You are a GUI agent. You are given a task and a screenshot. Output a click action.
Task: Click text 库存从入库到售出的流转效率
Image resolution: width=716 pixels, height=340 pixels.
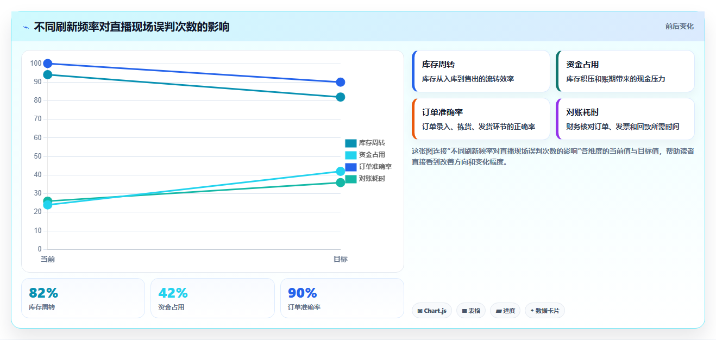coord(468,79)
